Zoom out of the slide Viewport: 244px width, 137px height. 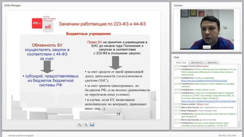coord(86,124)
